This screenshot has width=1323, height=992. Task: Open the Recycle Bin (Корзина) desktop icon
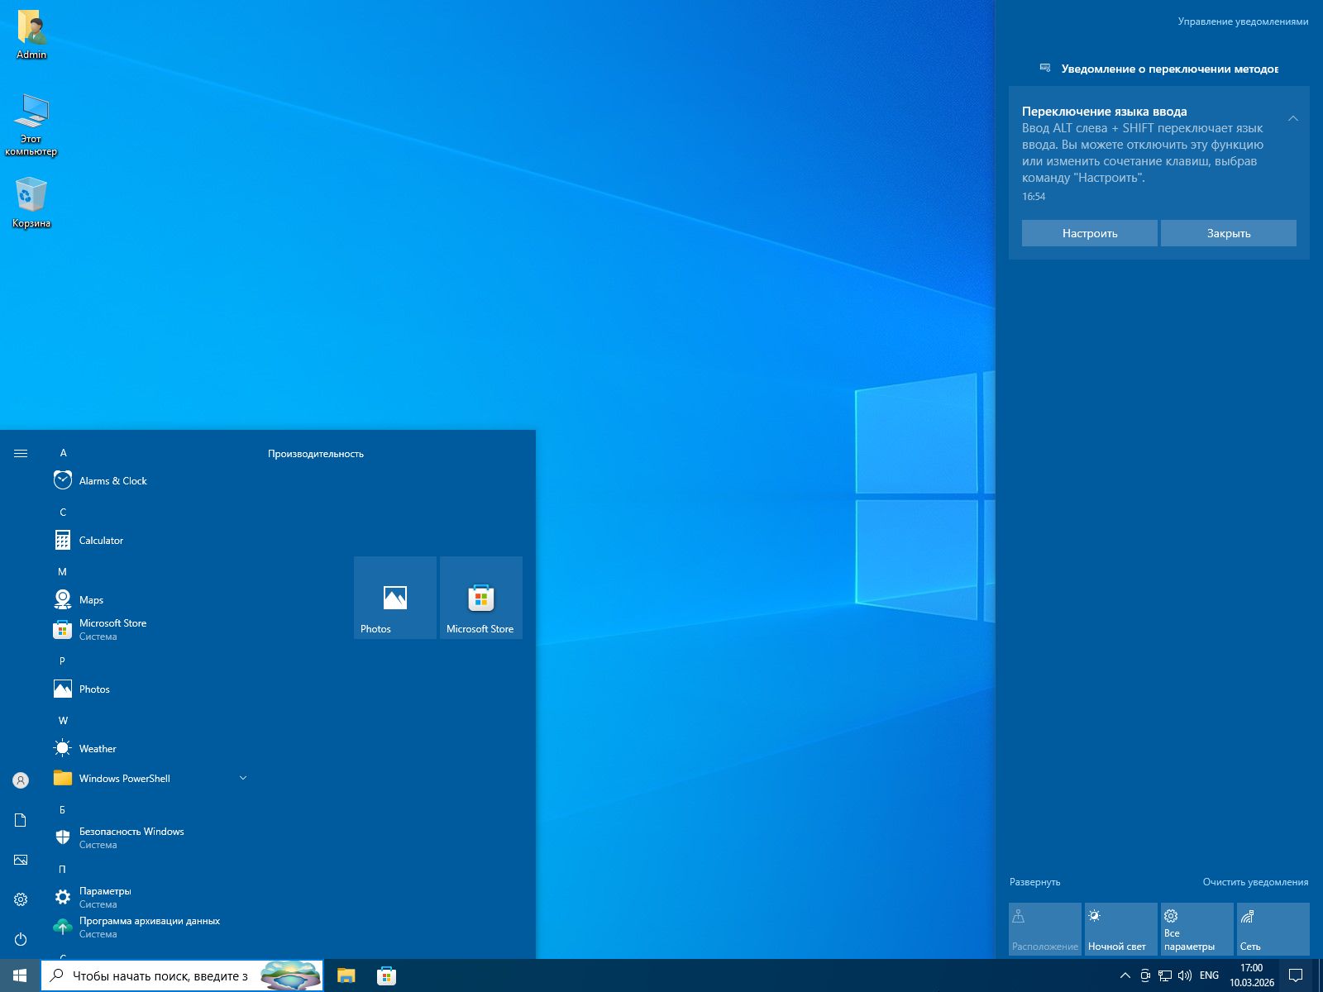(x=31, y=197)
